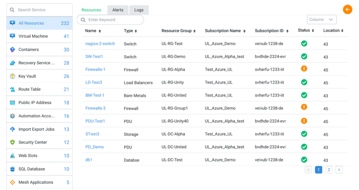The height and width of the screenshot is (190, 359).
Task: Open the PDU-Test1 resource link
Action: 95,121
